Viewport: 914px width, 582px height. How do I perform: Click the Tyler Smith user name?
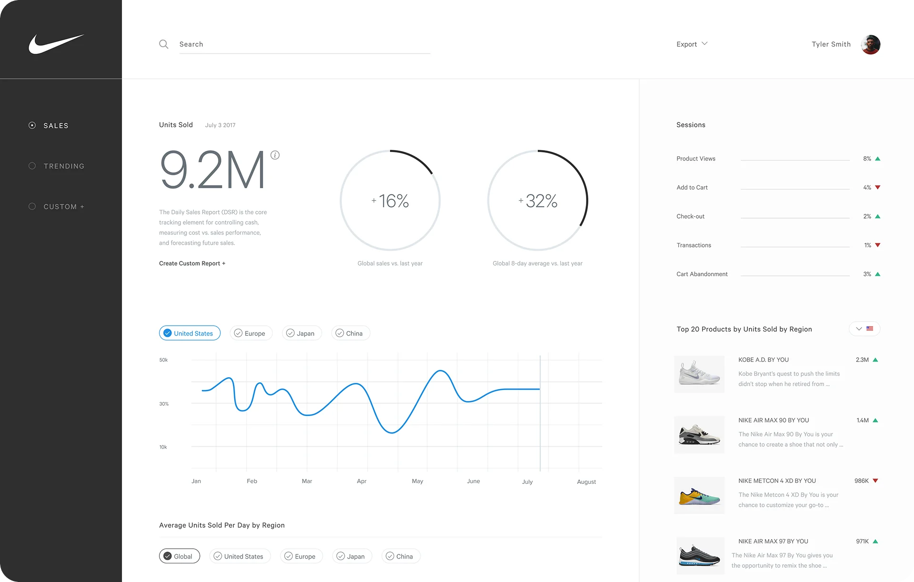pos(831,44)
